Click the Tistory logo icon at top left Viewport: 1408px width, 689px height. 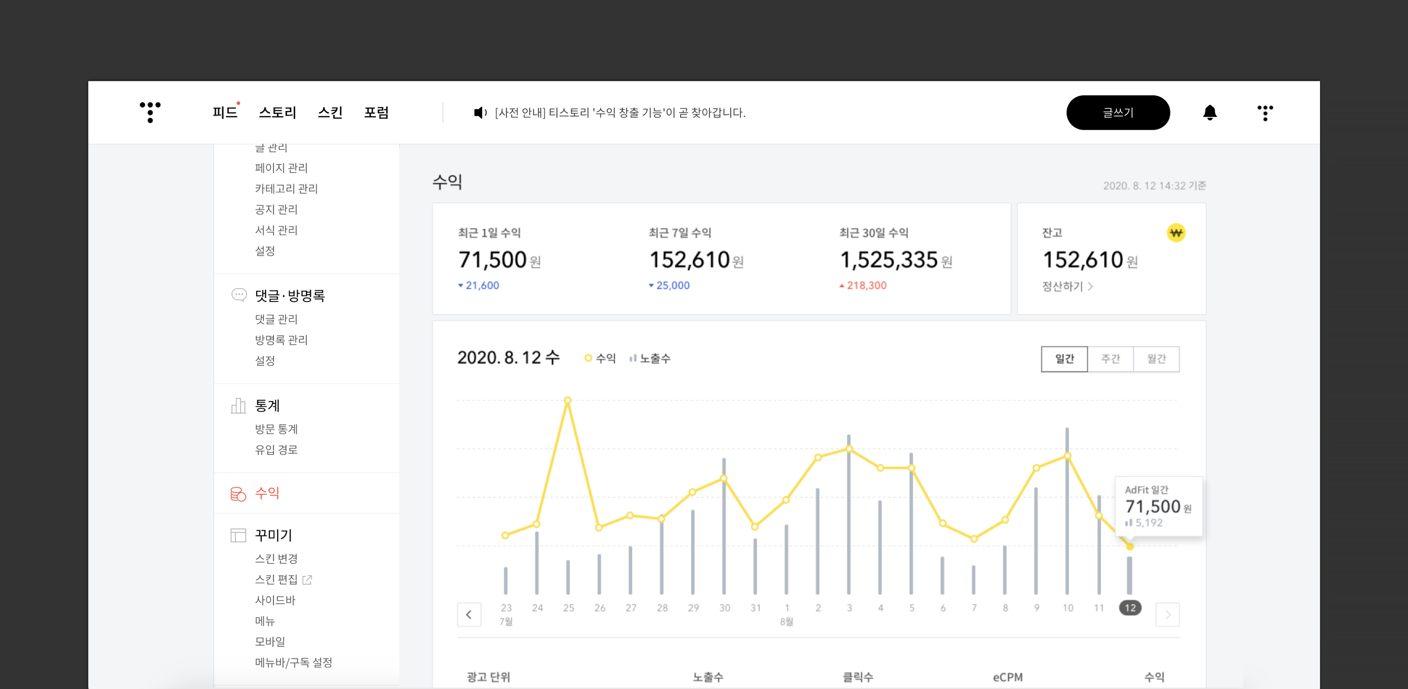pyautogui.click(x=150, y=112)
